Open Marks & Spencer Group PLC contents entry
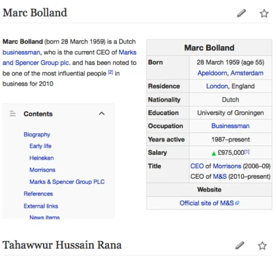 pos(67,182)
